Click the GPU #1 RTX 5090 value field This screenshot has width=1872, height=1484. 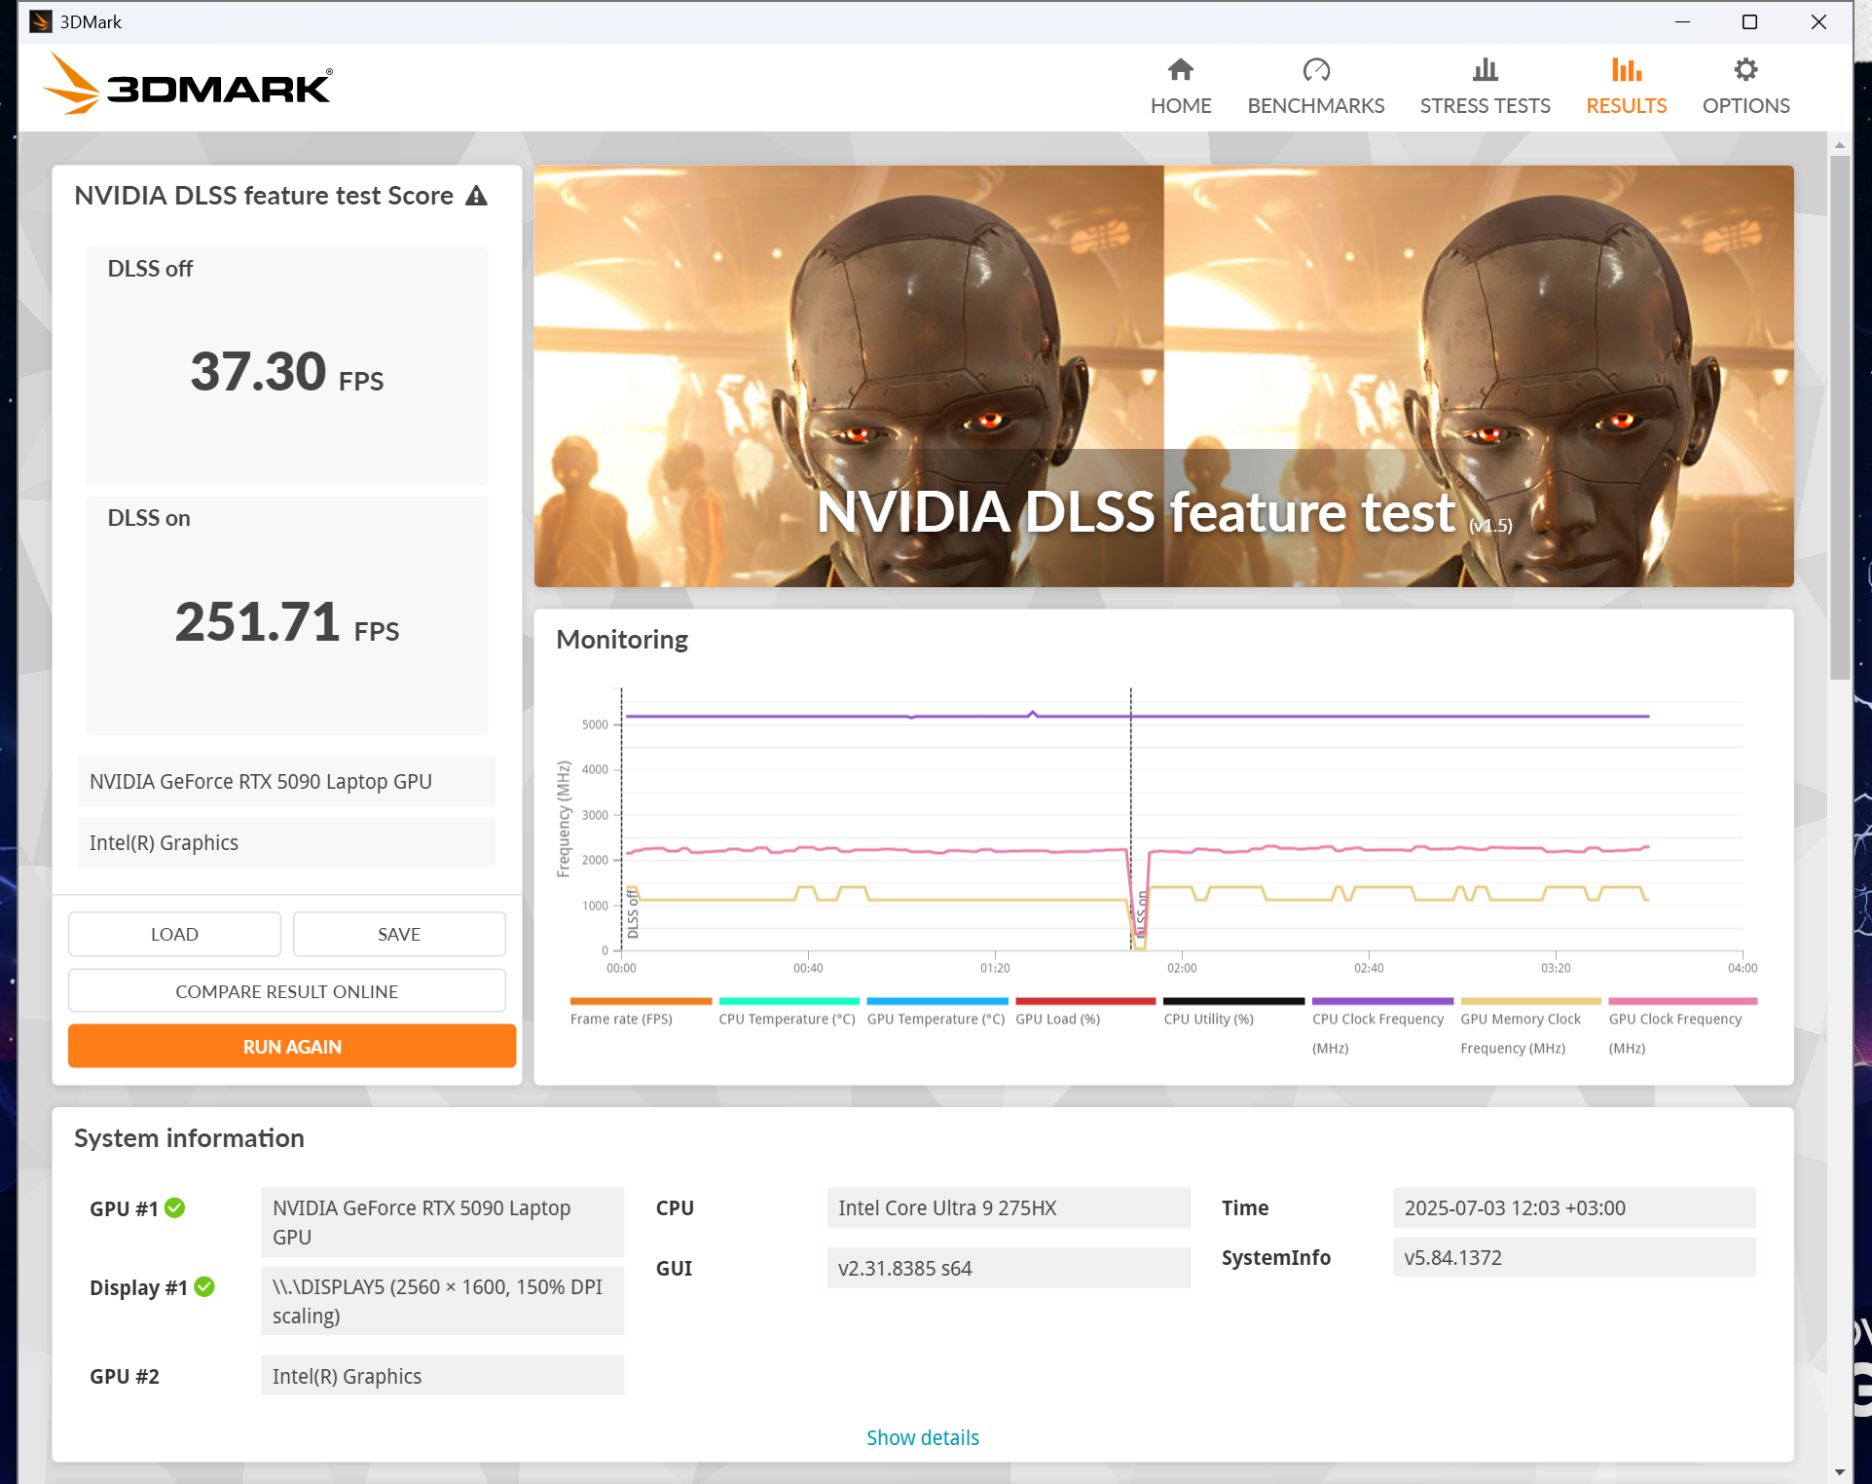click(x=442, y=1222)
